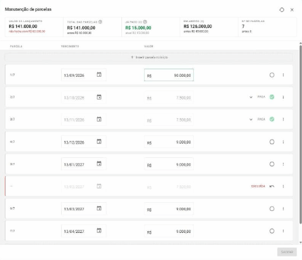Click help icon next to Total das Parcelas
This screenshot has width=302, height=260.
pyautogui.click(x=100, y=22)
